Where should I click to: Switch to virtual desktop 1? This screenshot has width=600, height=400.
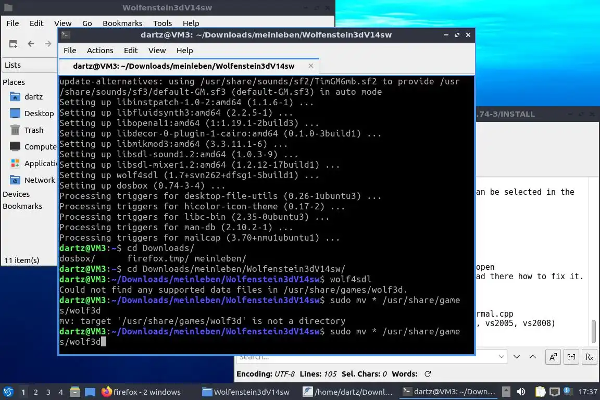click(x=23, y=392)
